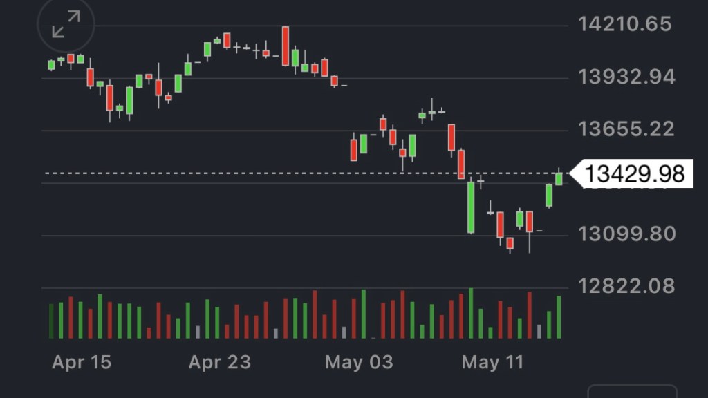Select the Apr 23 date label

(x=219, y=362)
